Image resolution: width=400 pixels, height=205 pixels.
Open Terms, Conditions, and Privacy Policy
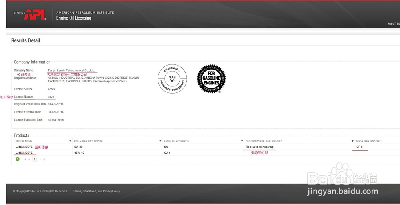point(96,191)
